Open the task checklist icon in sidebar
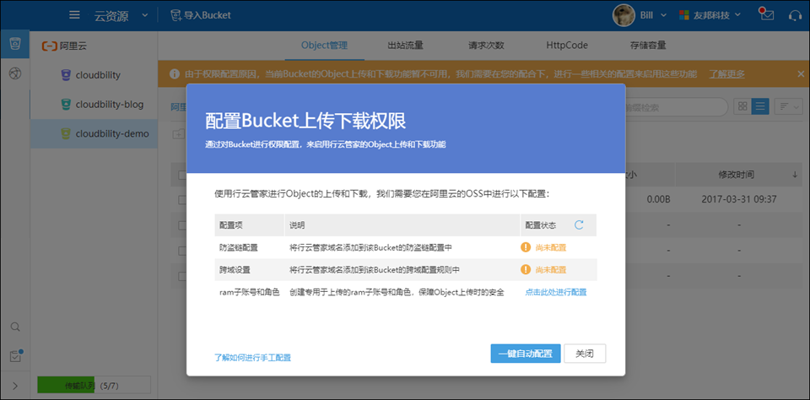810x400 pixels. point(15,356)
